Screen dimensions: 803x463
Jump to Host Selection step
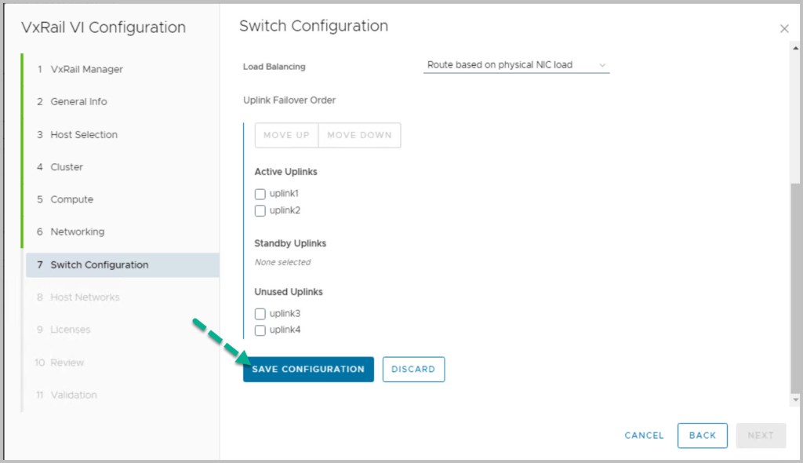point(84,135)
